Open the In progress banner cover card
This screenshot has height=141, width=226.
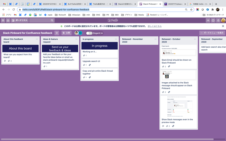tap(99, 46)
